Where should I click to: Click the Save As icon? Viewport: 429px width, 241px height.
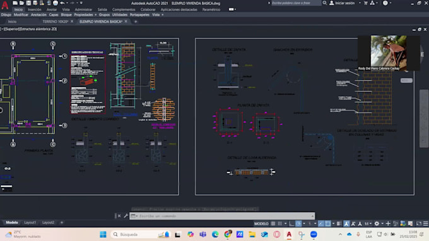[35, 3]
